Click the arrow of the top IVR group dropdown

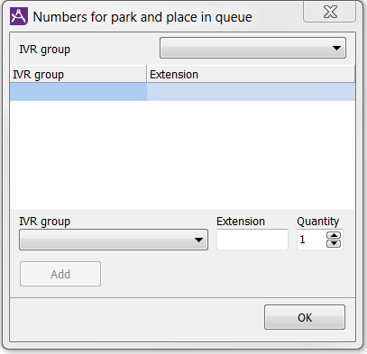336,48
